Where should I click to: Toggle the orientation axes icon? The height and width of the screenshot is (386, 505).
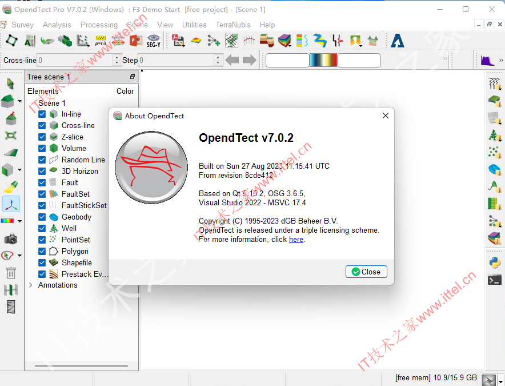(11, 204)
